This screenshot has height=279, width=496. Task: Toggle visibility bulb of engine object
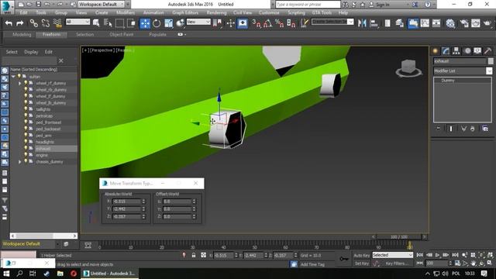click(x=26, y=155)
